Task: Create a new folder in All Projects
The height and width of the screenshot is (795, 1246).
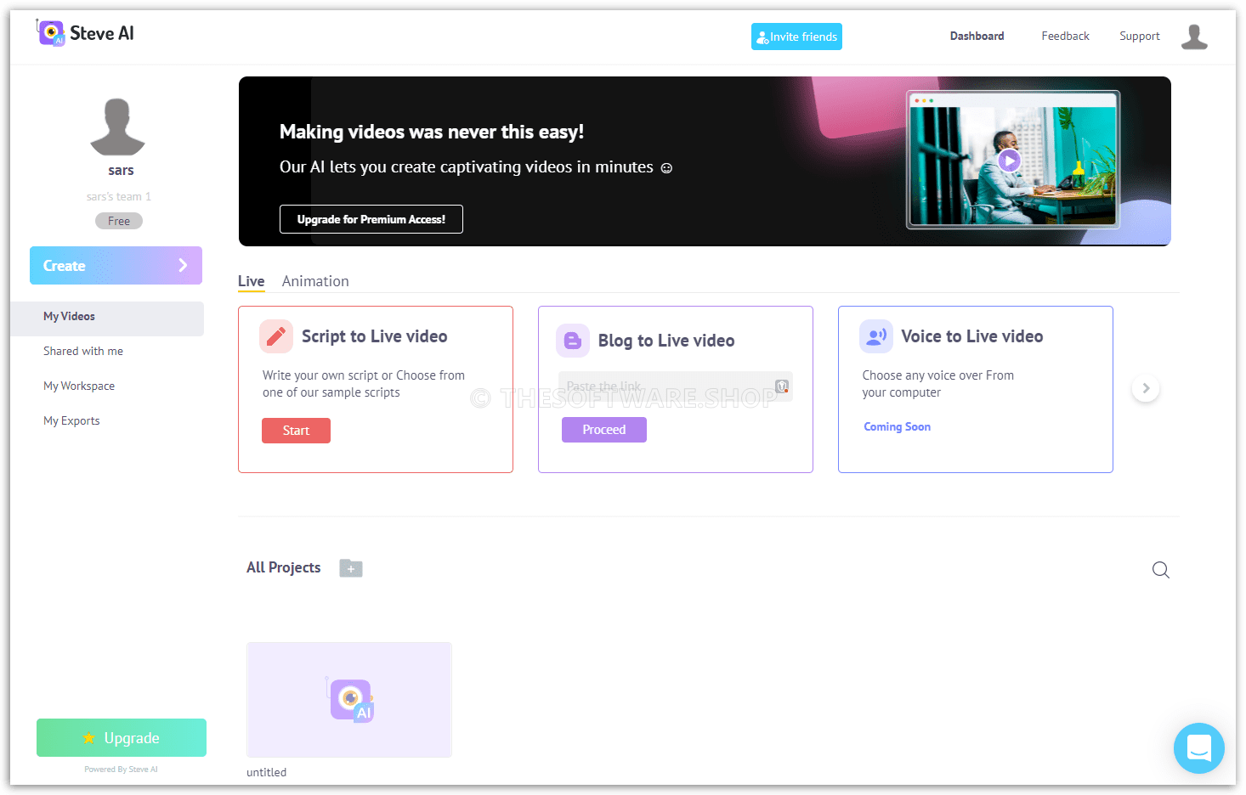Action: 351,568
